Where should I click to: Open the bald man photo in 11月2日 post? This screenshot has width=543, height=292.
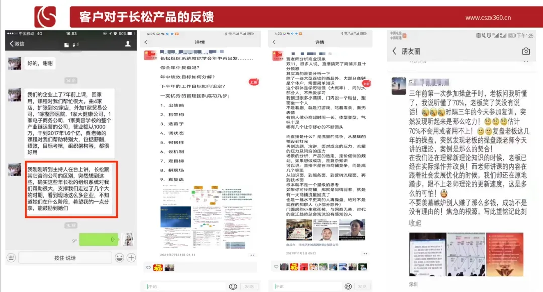coord(325,229)
